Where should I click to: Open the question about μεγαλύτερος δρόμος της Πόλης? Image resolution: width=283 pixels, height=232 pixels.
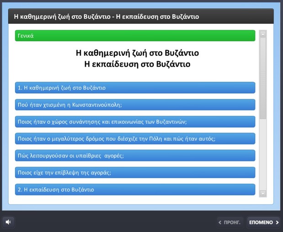(x=135, y=139)
